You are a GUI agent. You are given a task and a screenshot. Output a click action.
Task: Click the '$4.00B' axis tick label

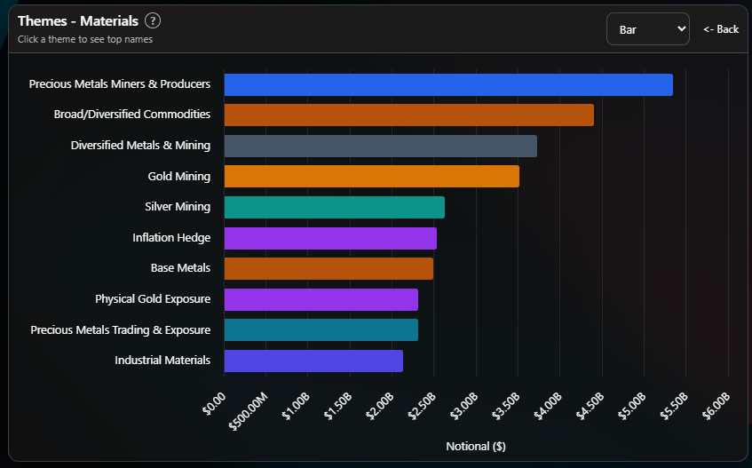(548, 406)
